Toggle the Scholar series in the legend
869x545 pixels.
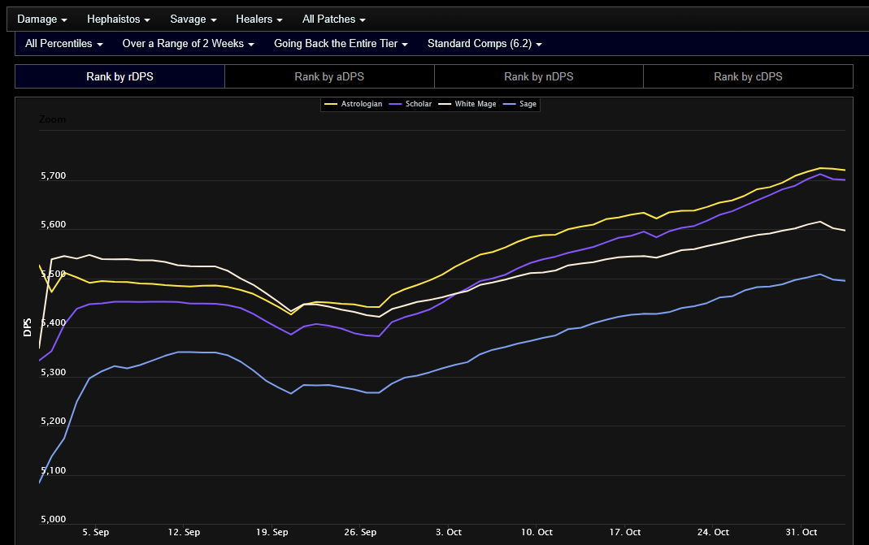411,104
